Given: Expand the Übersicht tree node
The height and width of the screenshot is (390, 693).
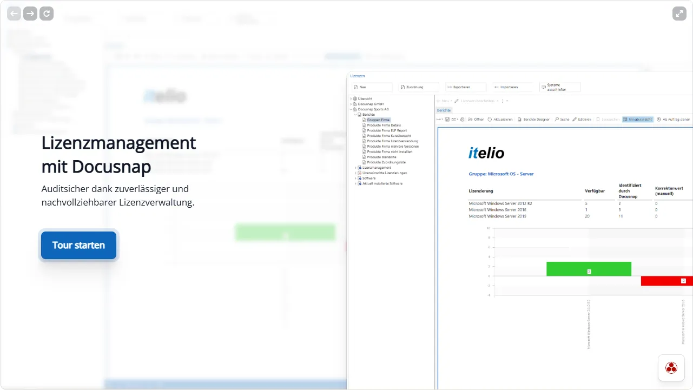Looking at the screenshot, I should click(351, 98).
